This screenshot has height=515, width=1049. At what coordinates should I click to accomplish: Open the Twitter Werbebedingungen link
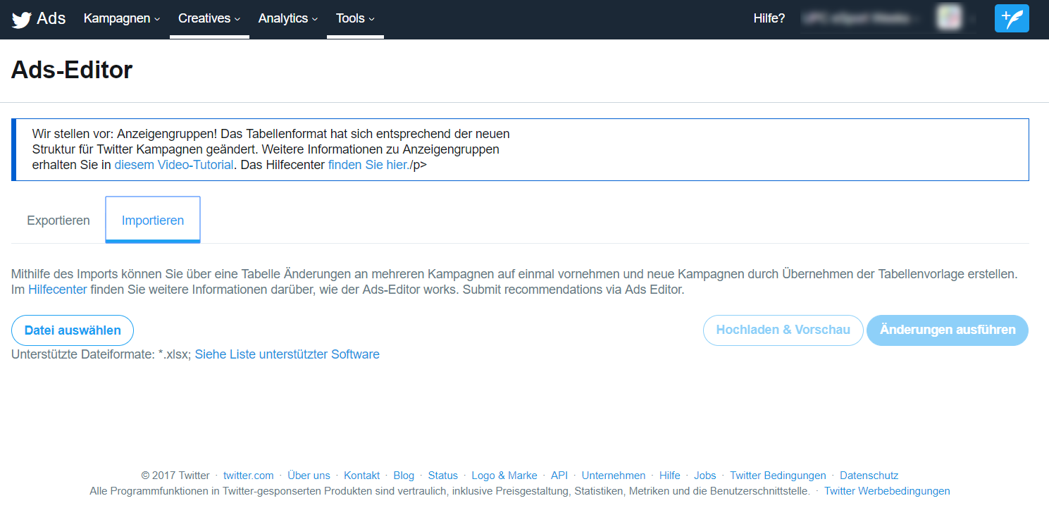click(x=887, y=491)
